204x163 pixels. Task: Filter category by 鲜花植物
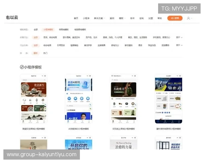[129, 46]
